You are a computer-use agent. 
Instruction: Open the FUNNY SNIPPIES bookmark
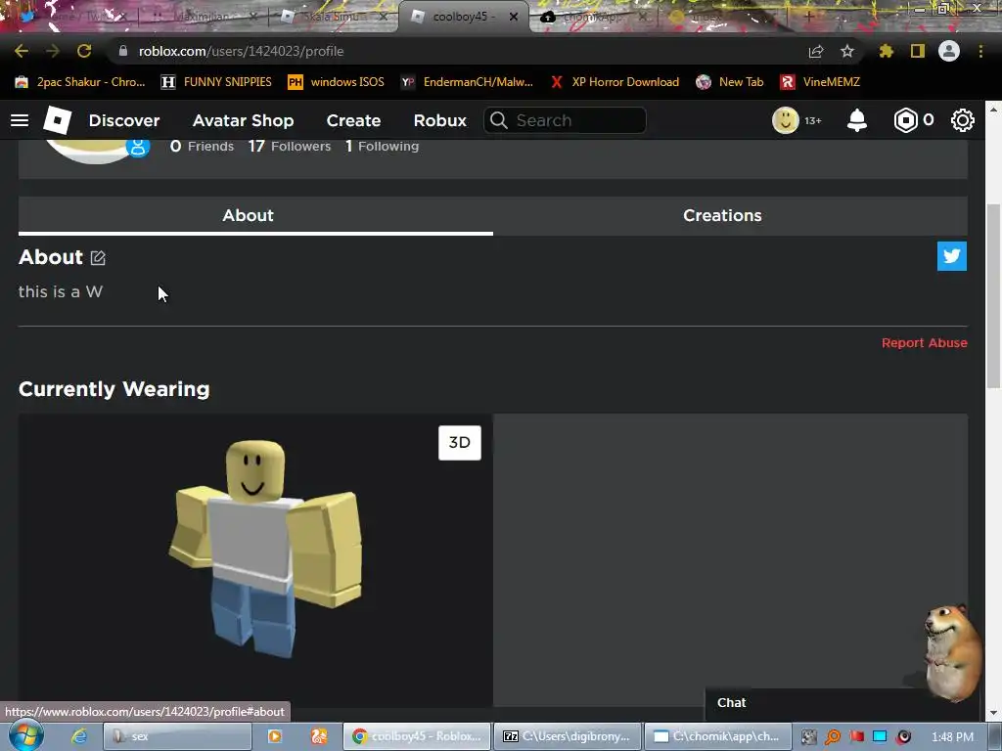click(216, 82)
